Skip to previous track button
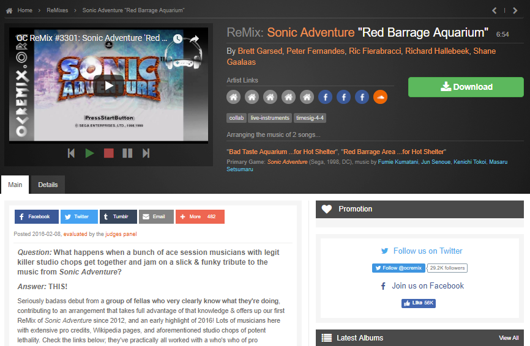Screen dimensions: 530x346 71,153
